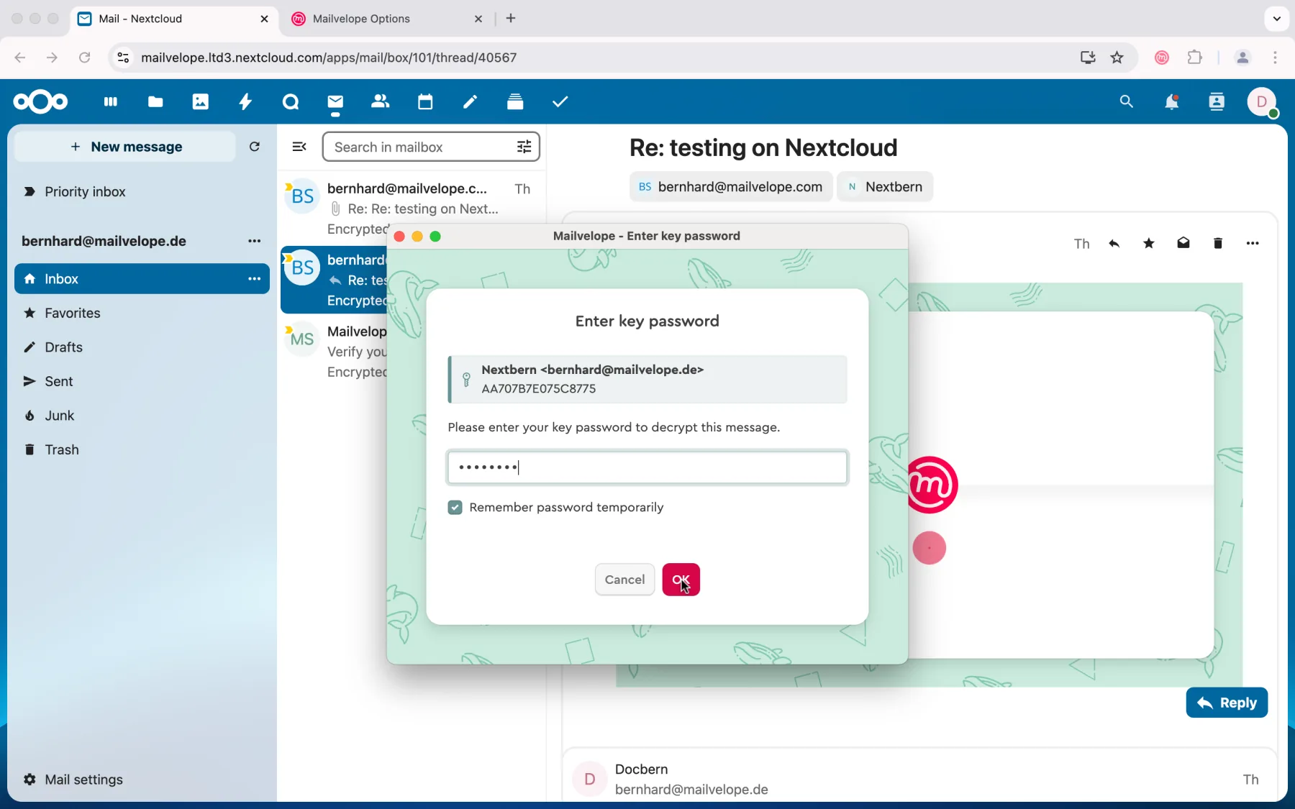
Task: Open the browser extensions puzzle icon
Action: pyautogui.click(x=1195, y=58)
